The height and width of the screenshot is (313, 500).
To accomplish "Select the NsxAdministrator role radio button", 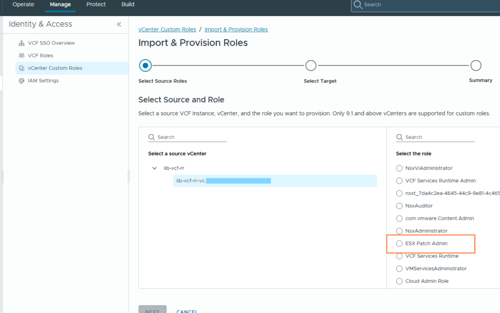I will tap(399, 231).
